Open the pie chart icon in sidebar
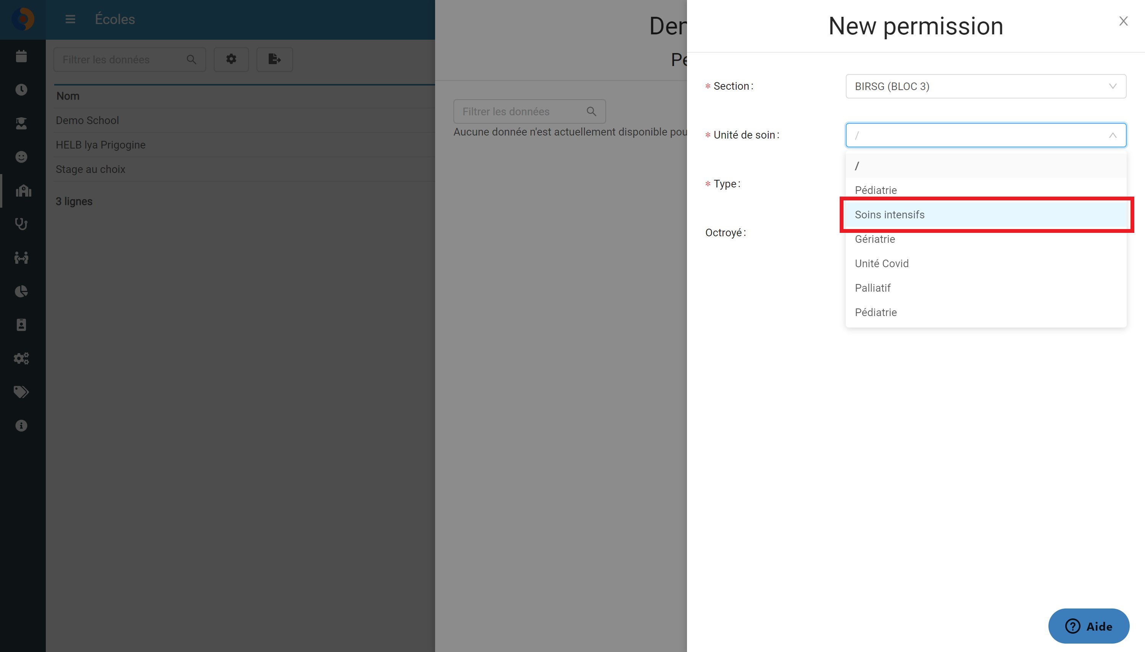 pos(21,291)
